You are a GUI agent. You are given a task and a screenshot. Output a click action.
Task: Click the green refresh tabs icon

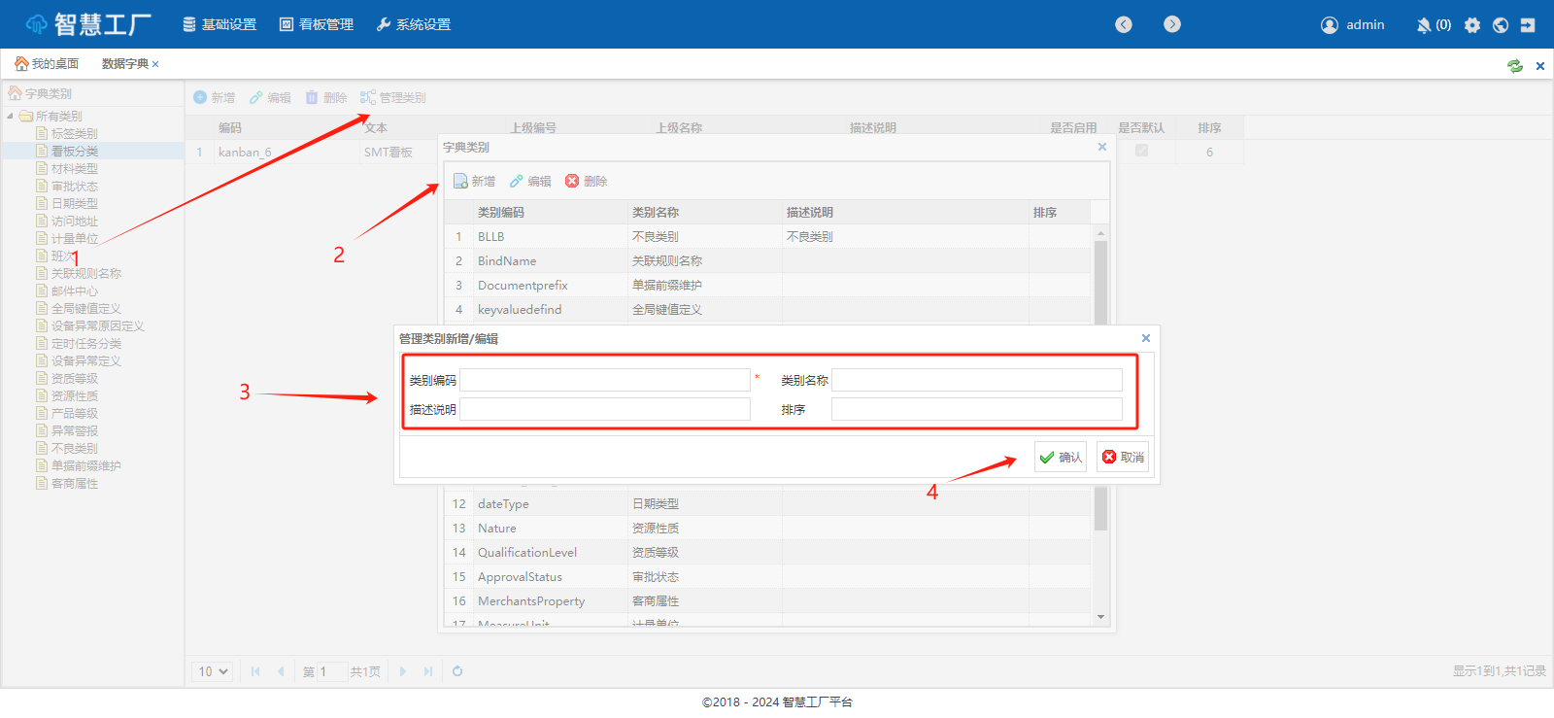[1514, 66]
